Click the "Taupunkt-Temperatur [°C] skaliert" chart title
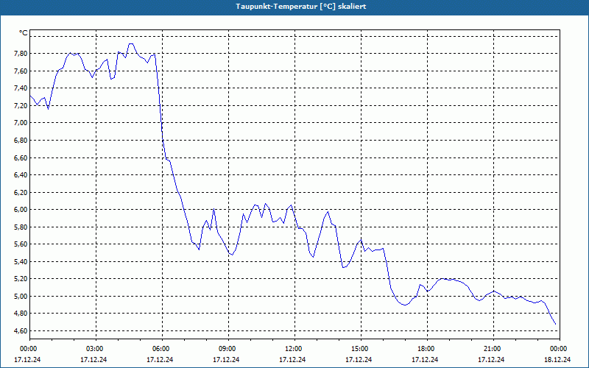 point(301,7)
